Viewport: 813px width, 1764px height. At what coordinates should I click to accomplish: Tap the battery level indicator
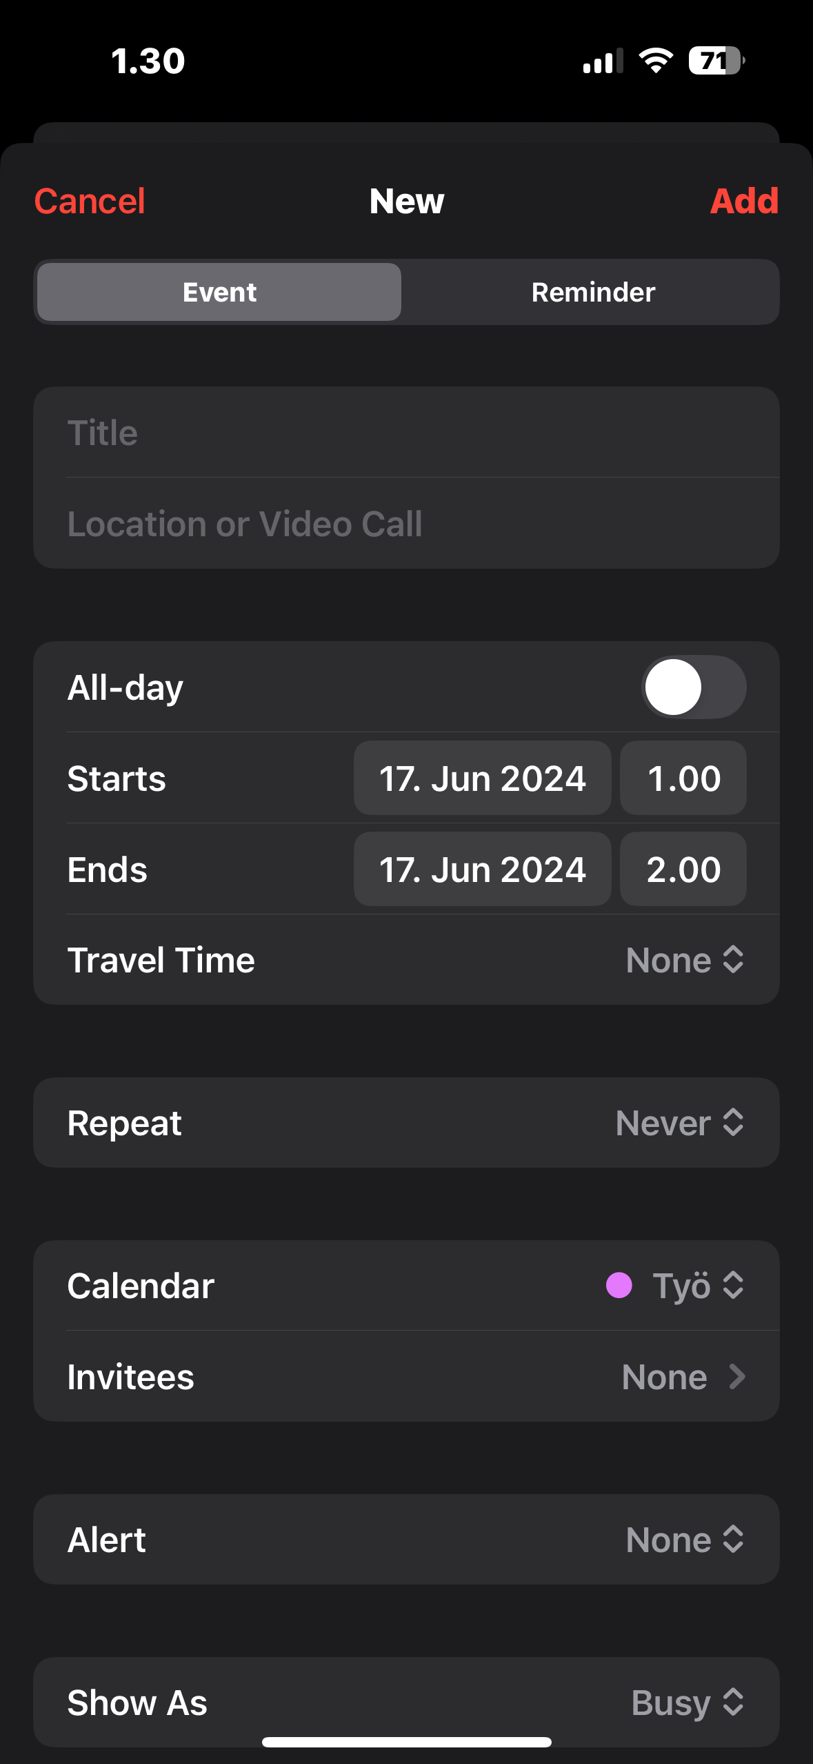point(716,61)
